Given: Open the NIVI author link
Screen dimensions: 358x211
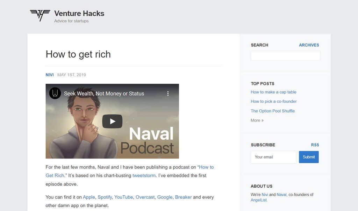Looking at the screenshot, I should click(49, 75).
